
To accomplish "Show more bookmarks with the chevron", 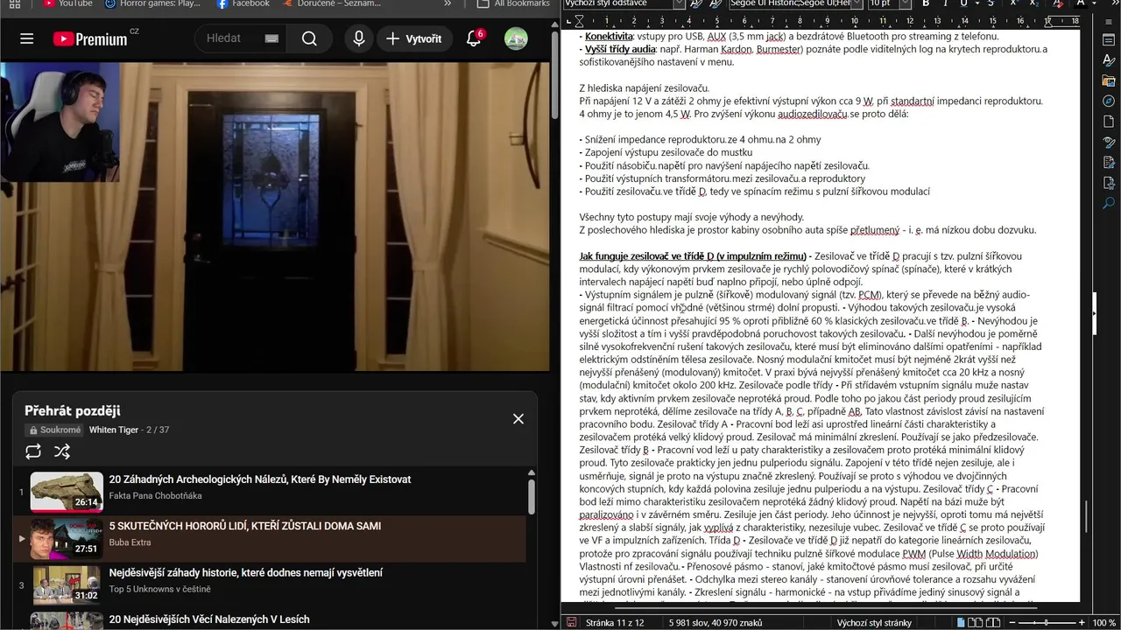I will [x=448, y=3].
